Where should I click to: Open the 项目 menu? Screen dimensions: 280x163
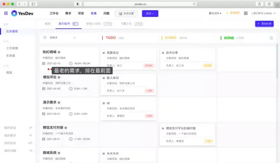click(81, 13)
